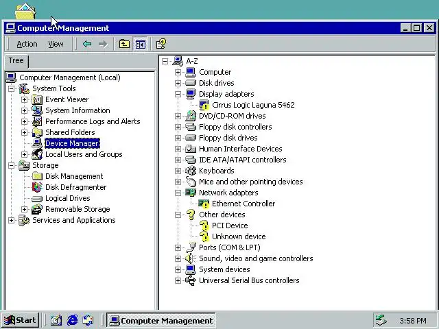Viewport: 439px width, 329px height.
Task: Click the Logical Drives icon
Action: pos(37,198)
